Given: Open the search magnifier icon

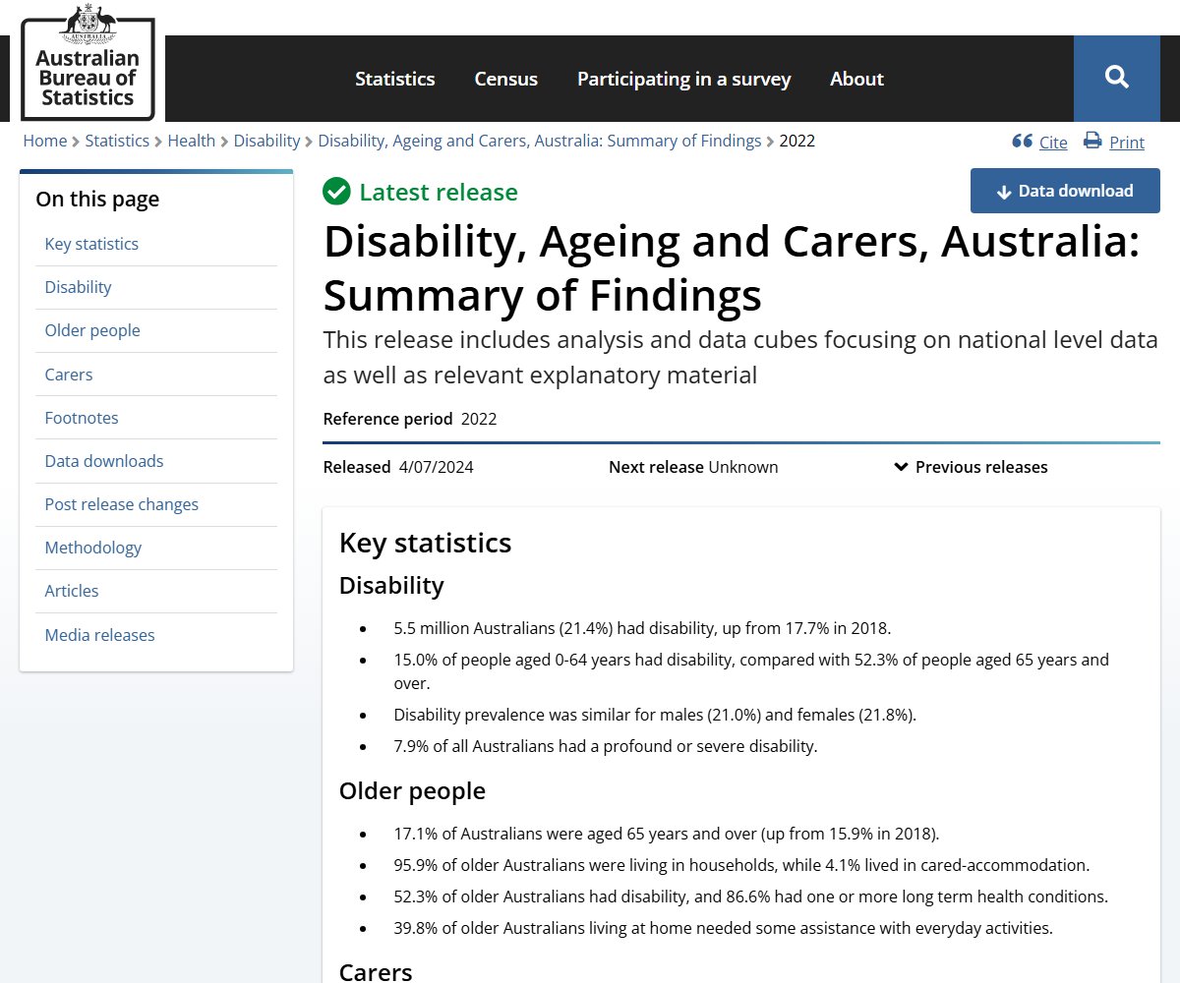Looking at the screenshot, I should point(1117,78).
